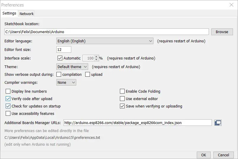Enable verbose output during upload
The width and height of the screenshot is (238, 159).
click(x=88, y=74)
